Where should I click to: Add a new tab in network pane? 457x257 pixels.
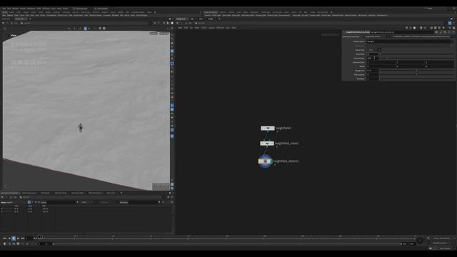(219, 19)
